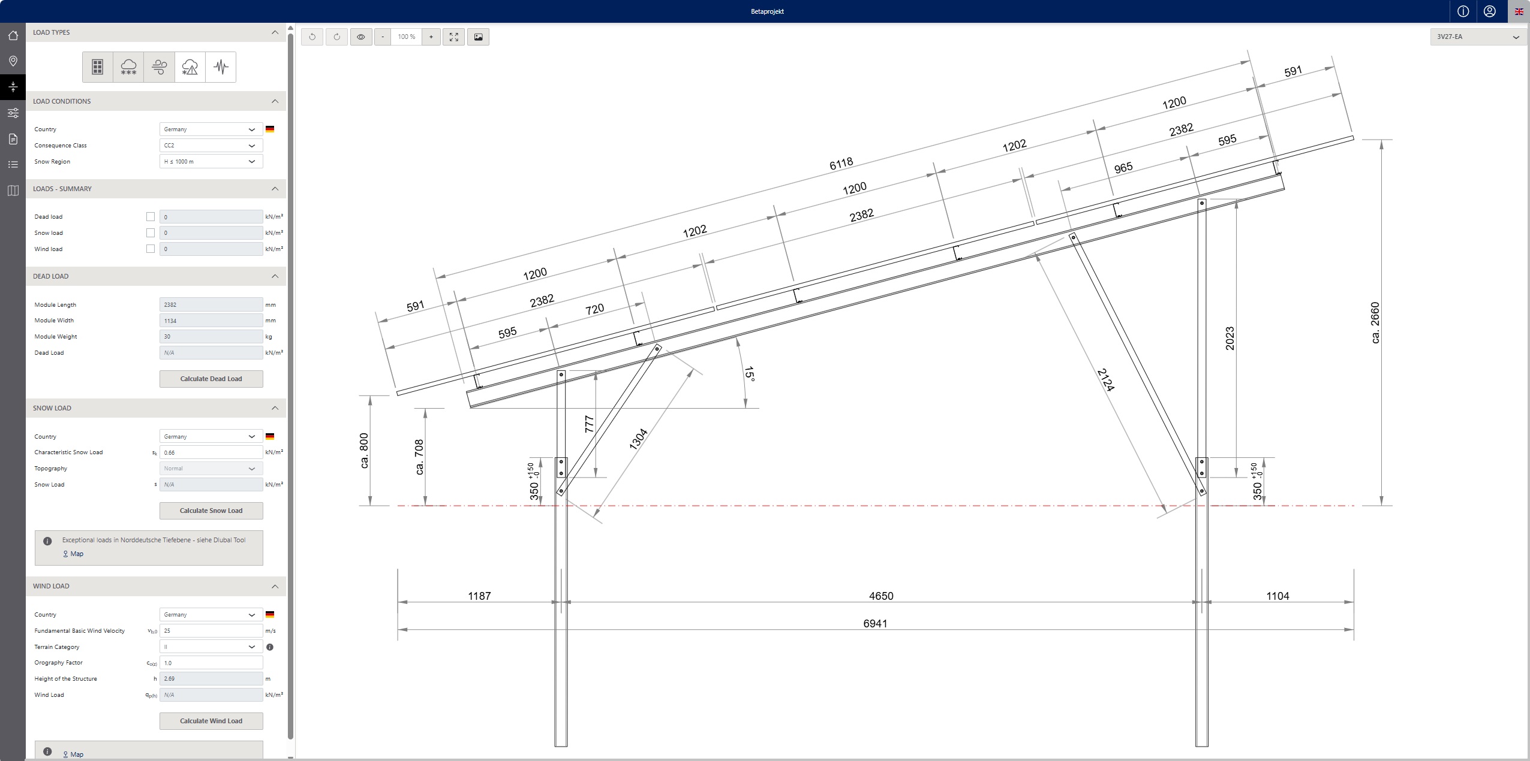1530x761 pixels.
Task: Enable the Wind load override checkbox
Action: pyautogui.click(x=151, y=249)
